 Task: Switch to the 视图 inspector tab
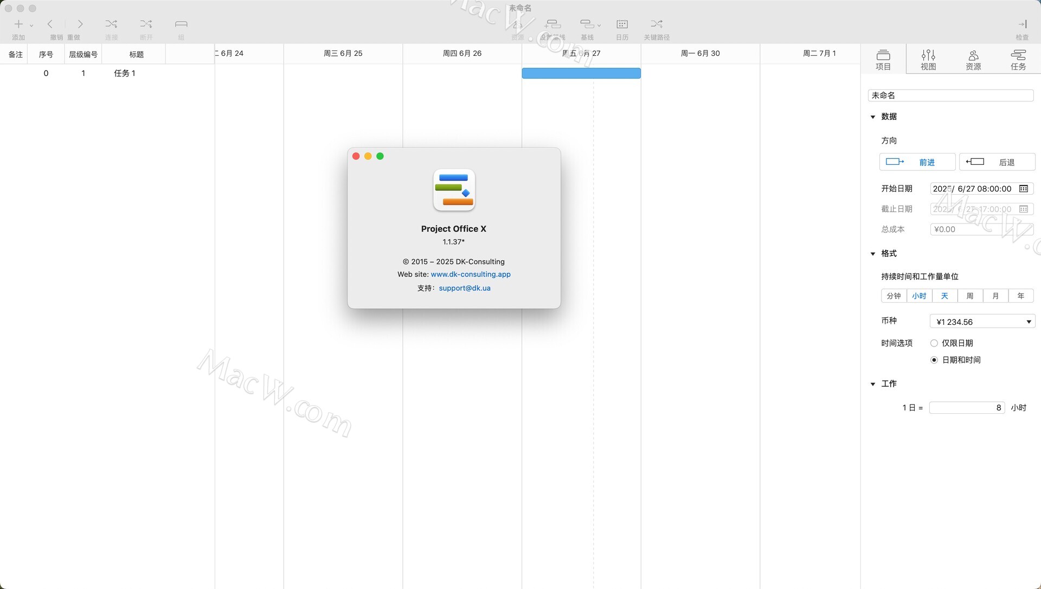point(928,59)
